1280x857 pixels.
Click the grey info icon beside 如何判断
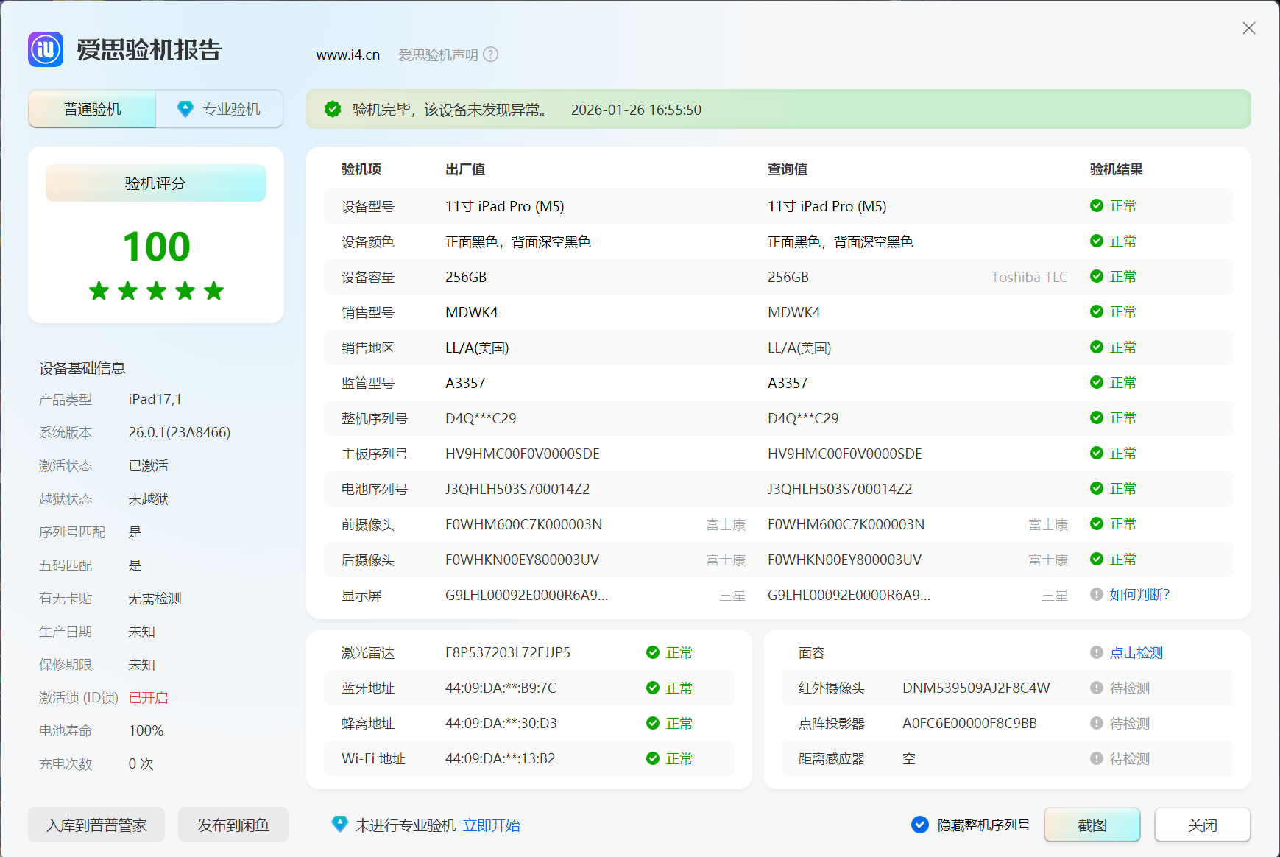(x=1097, y=594)
